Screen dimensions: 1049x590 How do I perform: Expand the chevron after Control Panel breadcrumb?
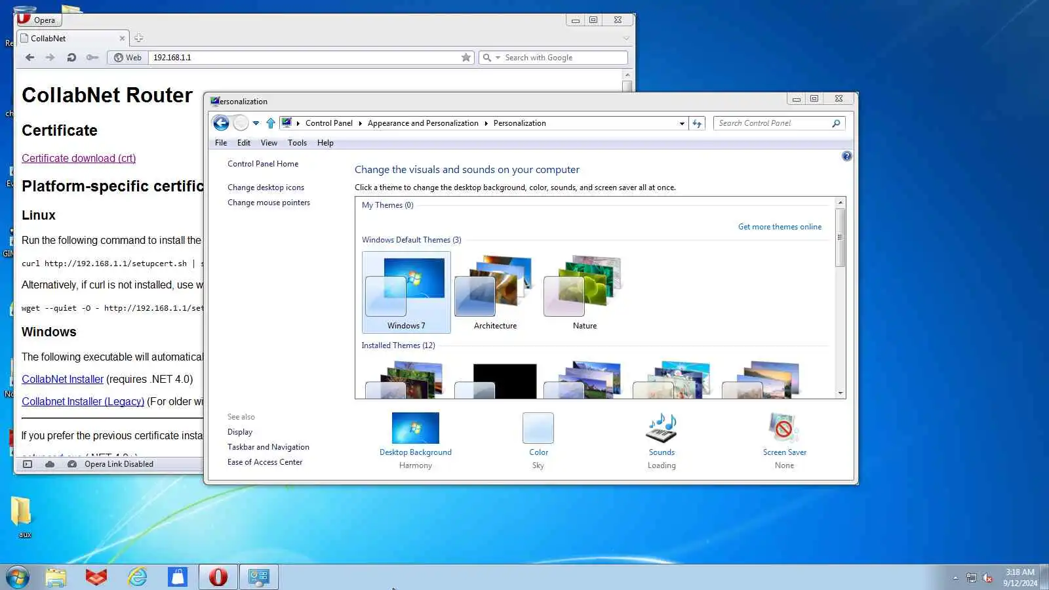[360, 123]
